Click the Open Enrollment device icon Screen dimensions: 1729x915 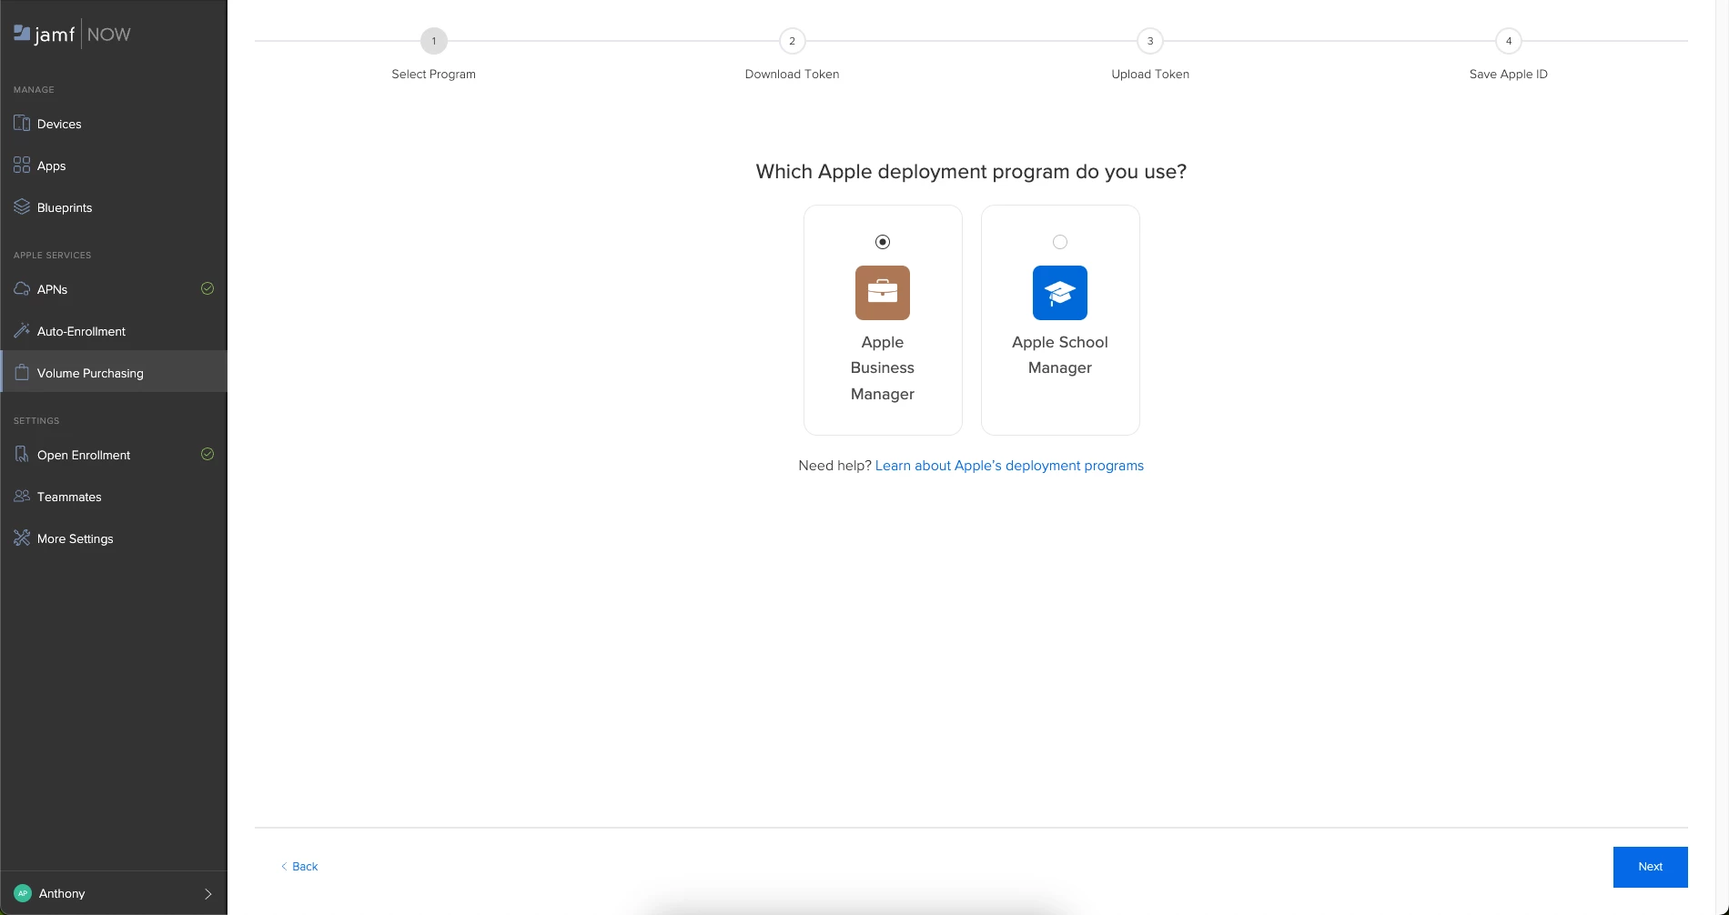(22, 454)
